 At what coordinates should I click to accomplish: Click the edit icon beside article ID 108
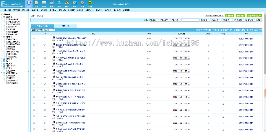click(x=54, y=51)
